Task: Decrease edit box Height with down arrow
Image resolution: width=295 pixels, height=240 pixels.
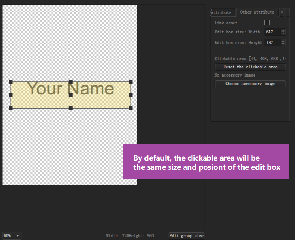Action: (283, 44)
